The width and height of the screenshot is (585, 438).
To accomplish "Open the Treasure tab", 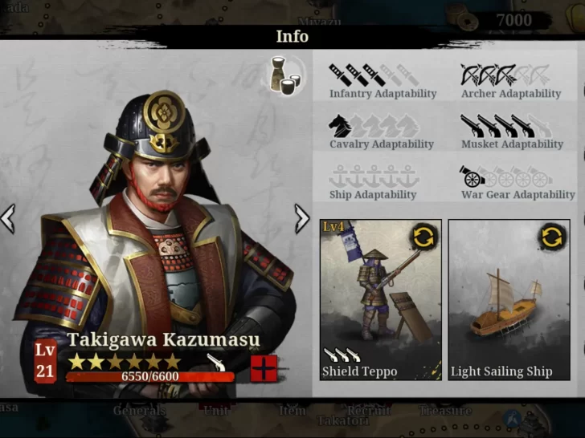I will pyautogui.click(x=445, y=411).
